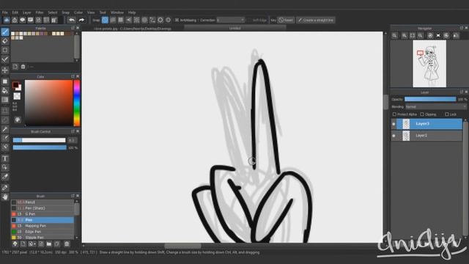Image resolution: width=469 pixels, height=264 pixels.
Task: Enable the Clipping checkbox
Action: 422,114
